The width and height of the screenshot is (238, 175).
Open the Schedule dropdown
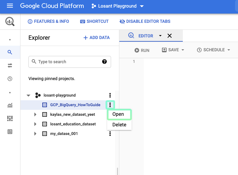[229, 50]
